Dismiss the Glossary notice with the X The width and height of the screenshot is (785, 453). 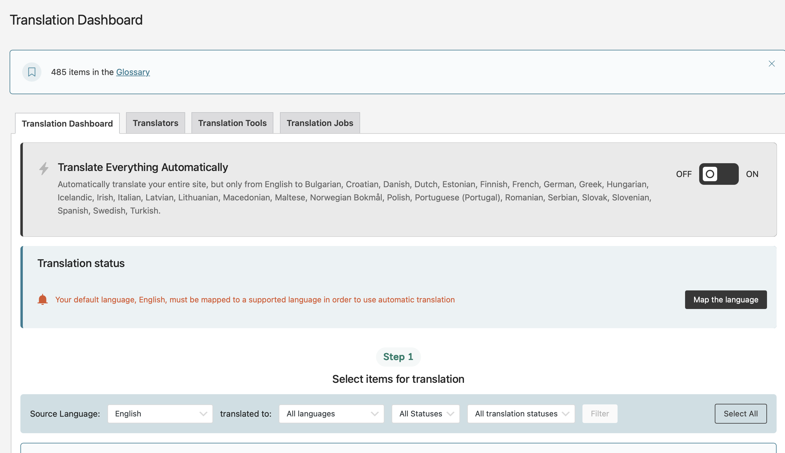(x=771, y=64)
